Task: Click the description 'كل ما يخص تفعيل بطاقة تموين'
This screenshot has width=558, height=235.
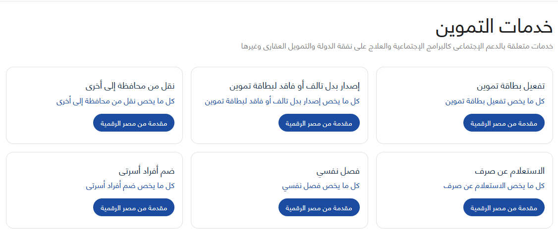Action: tap(495, 101)
